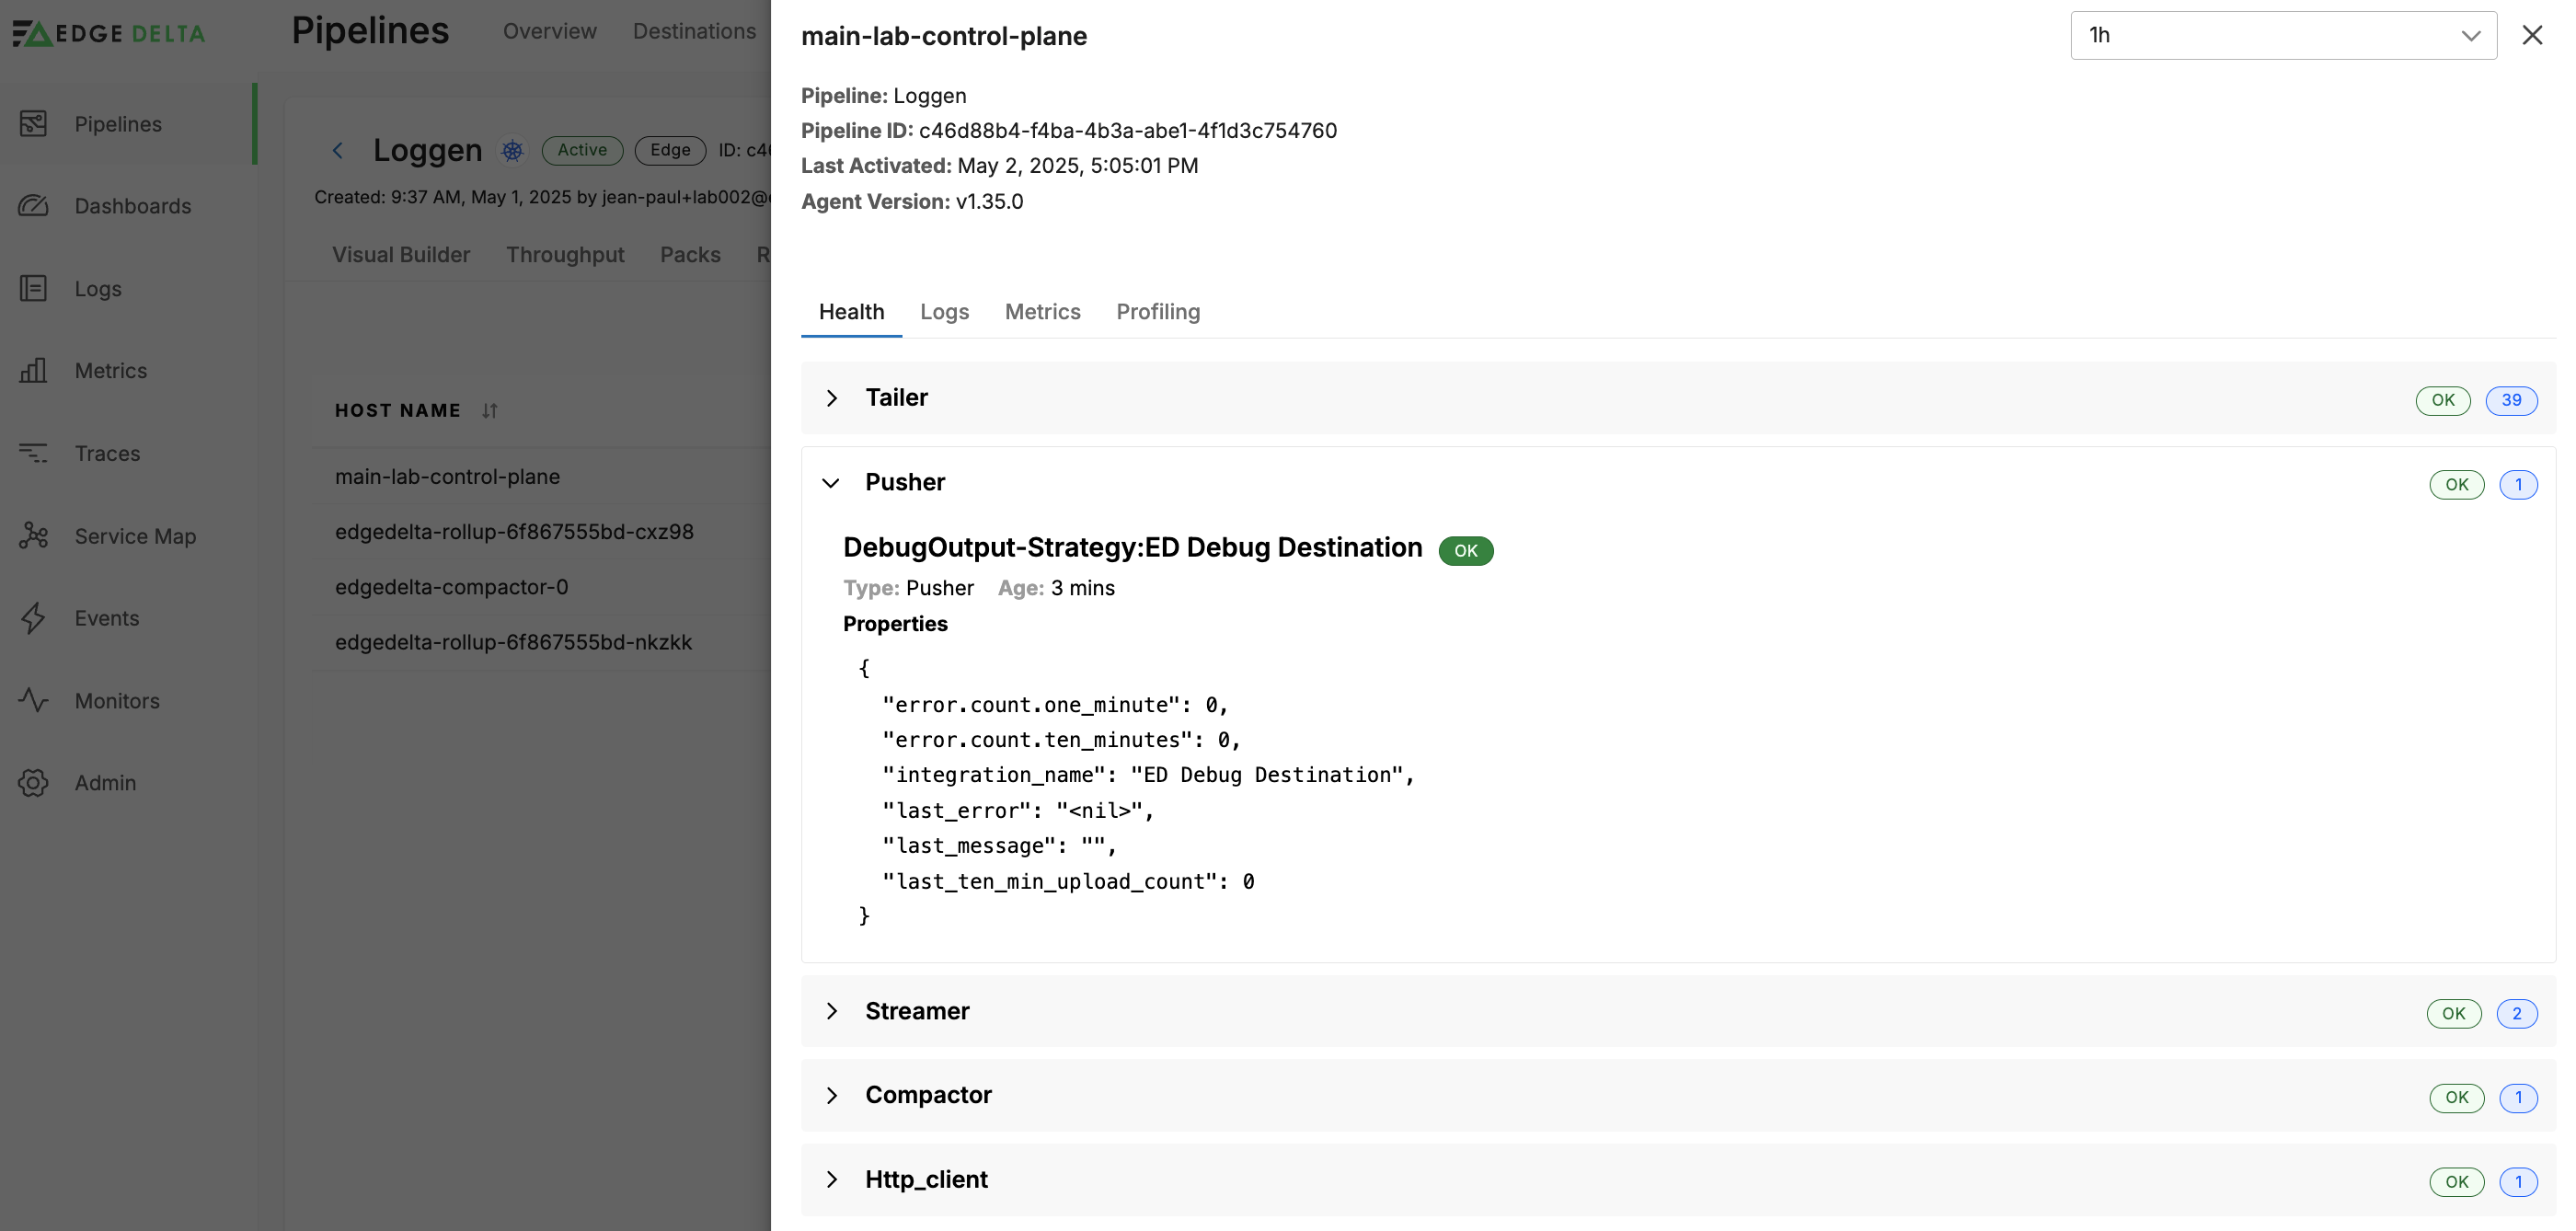Click the Monitors pulse icon
This screenshot has height=1231, width=2576.
(33, 700)
